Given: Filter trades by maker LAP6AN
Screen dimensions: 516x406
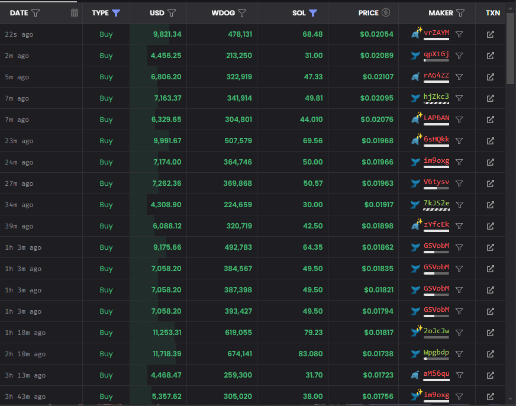Looking at the screenshot, I should click(x=459, y=120).
